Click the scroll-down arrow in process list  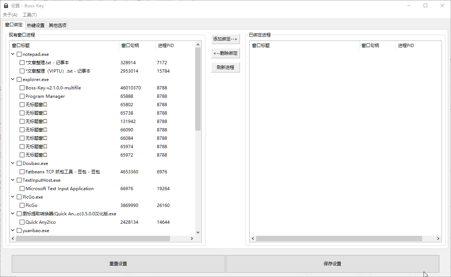[x=198, y=232]
